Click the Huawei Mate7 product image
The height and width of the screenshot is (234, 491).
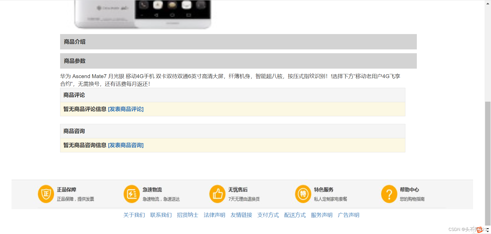pos(143,14)
